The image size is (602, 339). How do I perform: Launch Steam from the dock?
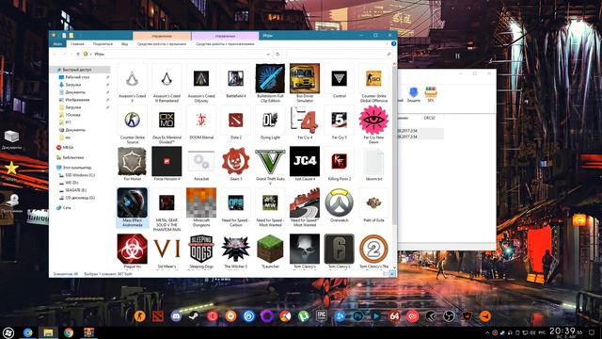(194, 316)
